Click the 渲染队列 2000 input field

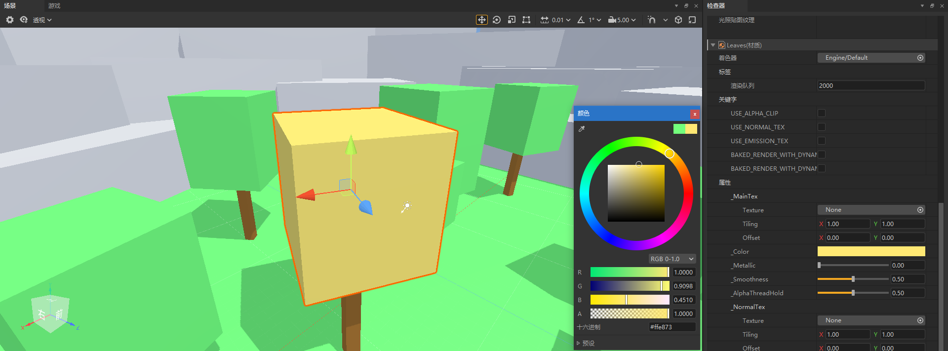(871, 85)
